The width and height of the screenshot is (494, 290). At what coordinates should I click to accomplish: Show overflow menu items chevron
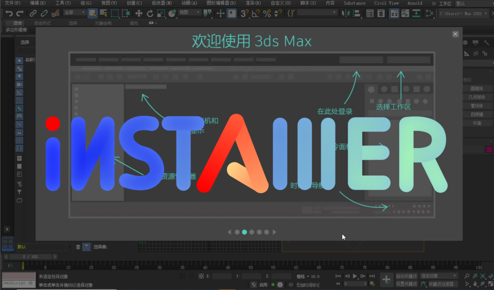point(434,4)
